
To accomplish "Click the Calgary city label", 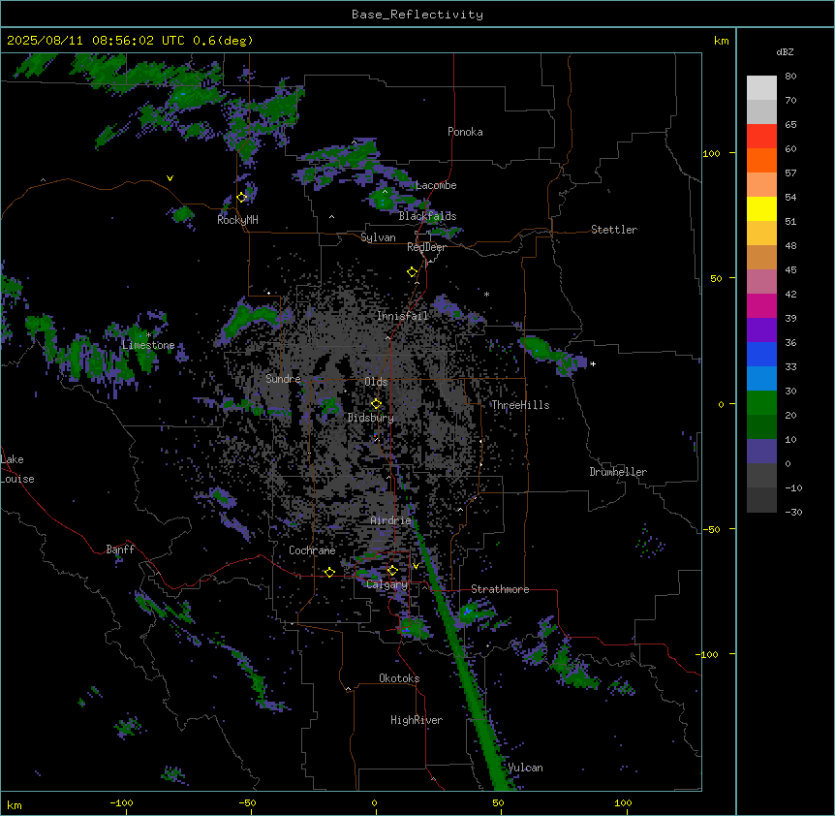I will click(387, 584).
